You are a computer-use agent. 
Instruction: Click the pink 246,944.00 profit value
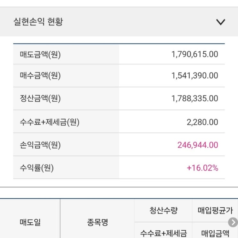point(198,145)
